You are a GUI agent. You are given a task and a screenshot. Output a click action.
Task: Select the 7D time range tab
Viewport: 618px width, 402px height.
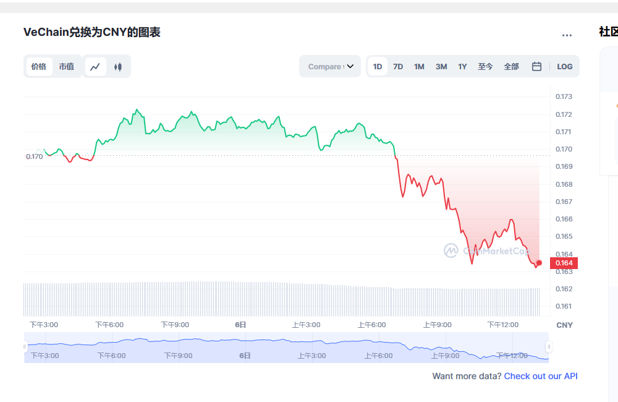point(398,67)
